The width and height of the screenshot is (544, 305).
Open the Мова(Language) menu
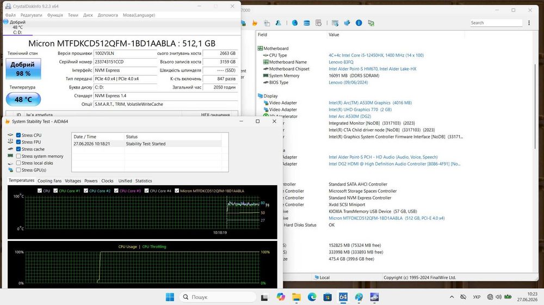139,15
